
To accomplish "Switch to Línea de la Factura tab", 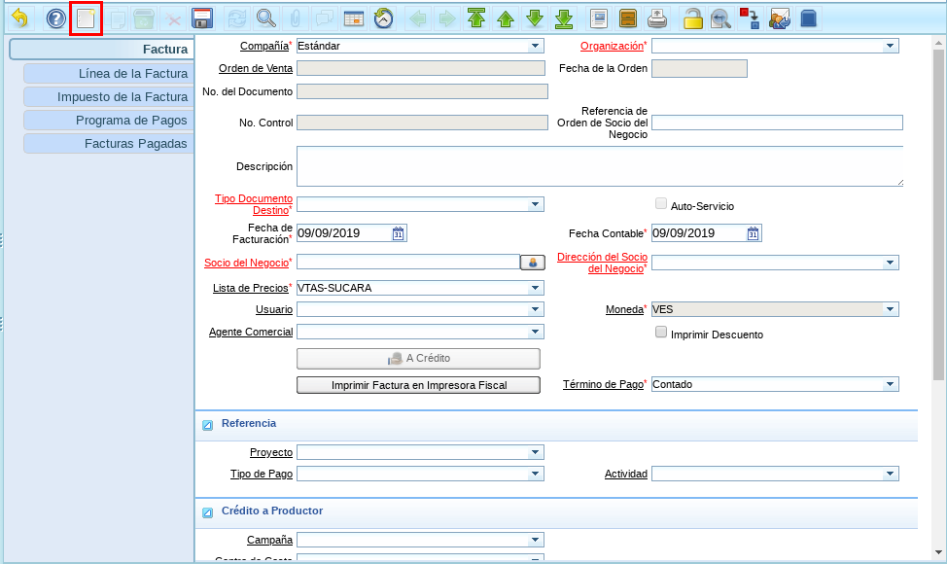I will coord(108,74).
